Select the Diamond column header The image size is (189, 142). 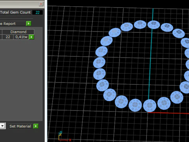18,32
